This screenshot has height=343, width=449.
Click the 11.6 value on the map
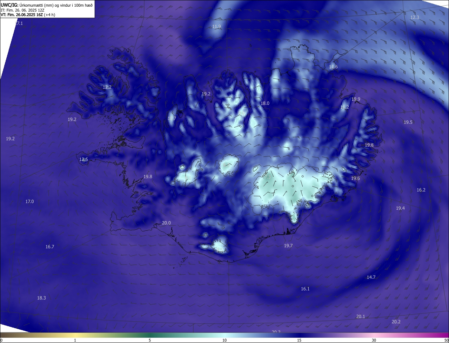(333, 67)
